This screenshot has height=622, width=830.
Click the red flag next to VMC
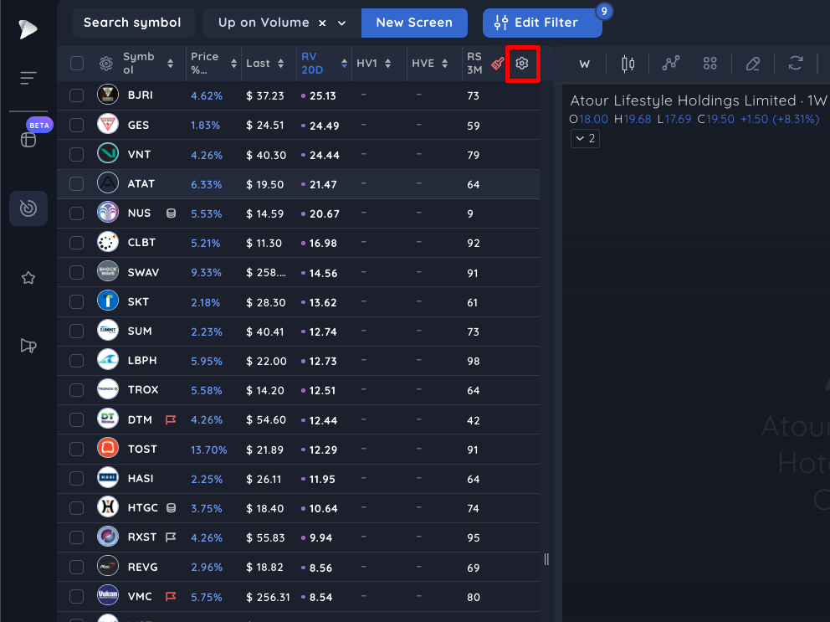pos(171,597)
